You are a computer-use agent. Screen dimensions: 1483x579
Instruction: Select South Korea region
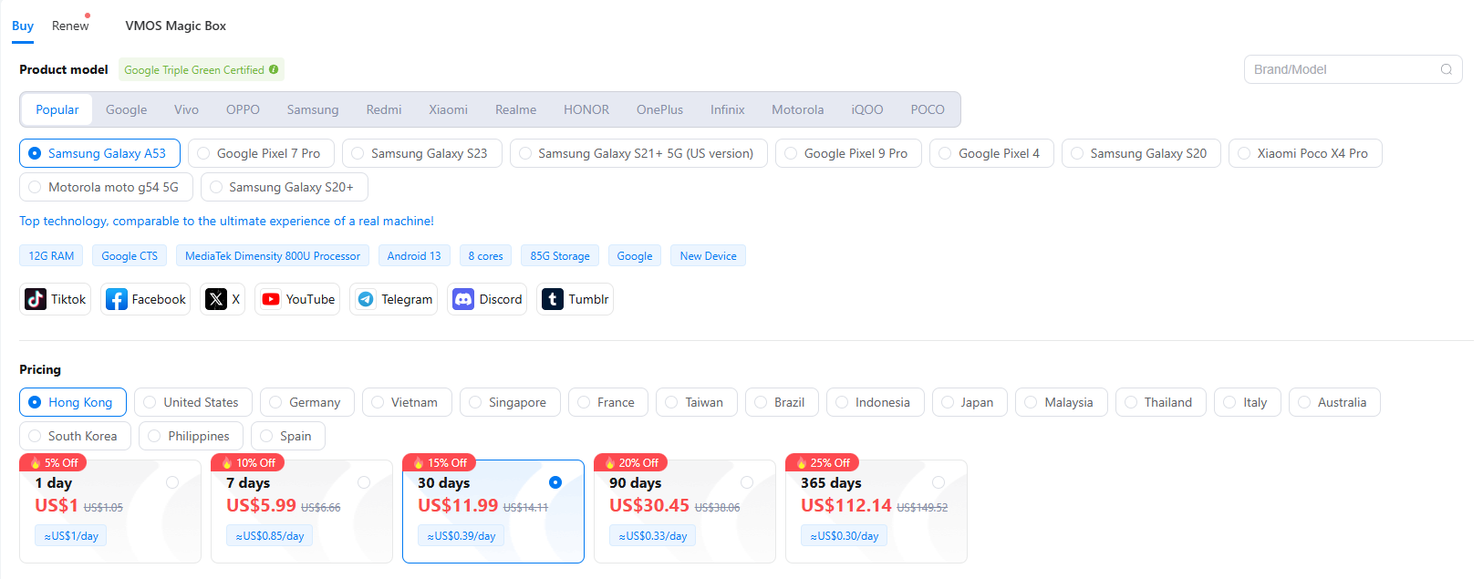click(x=75, y=436)
